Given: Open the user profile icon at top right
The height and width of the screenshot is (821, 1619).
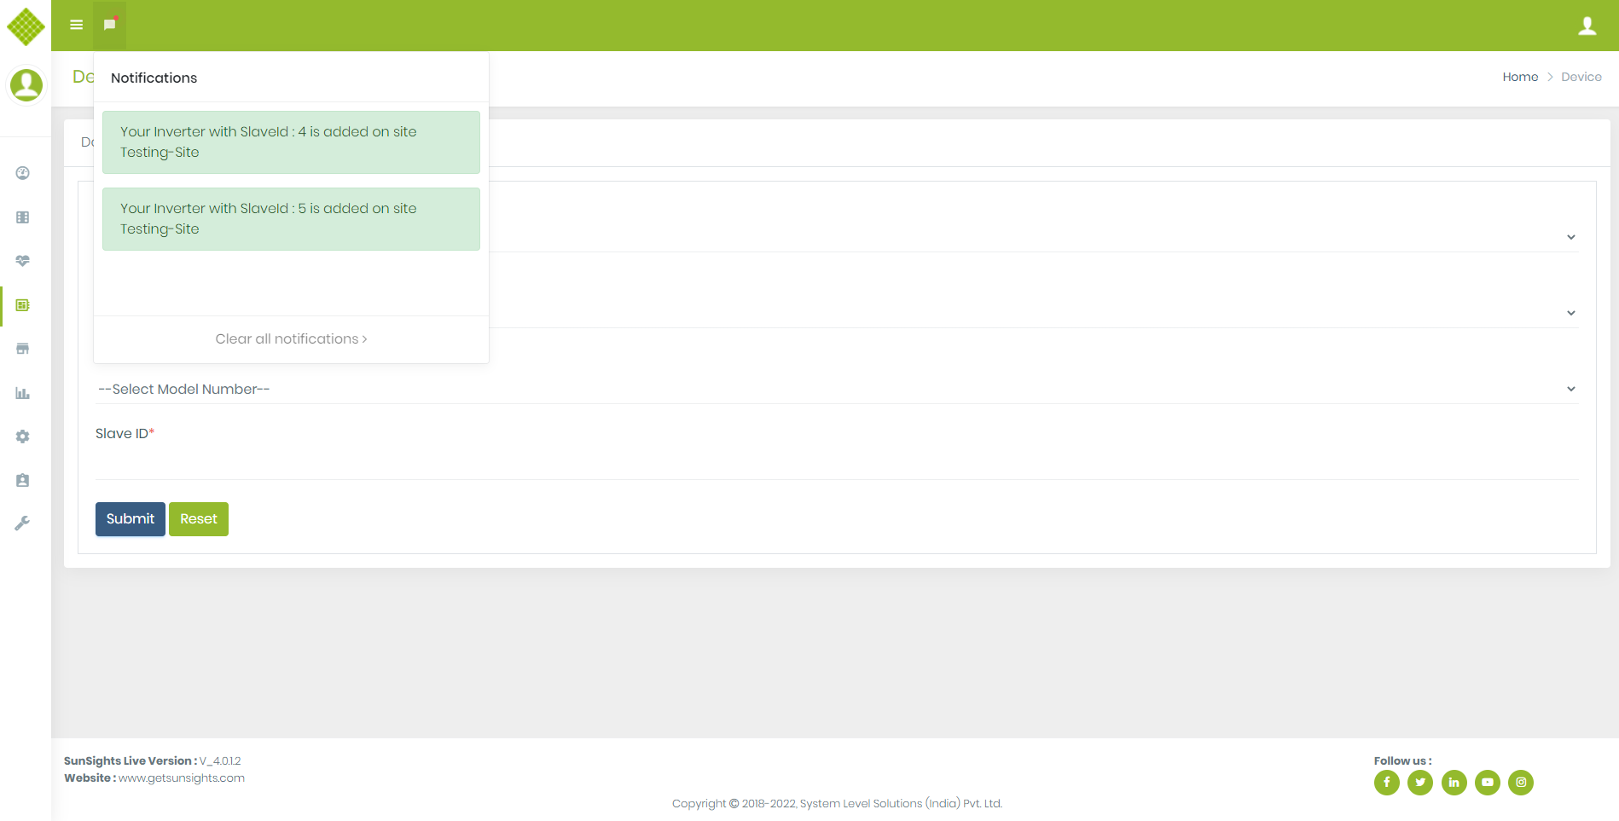Looking at the screenshot, I should pyautogui.click(x=1587, y=25).
